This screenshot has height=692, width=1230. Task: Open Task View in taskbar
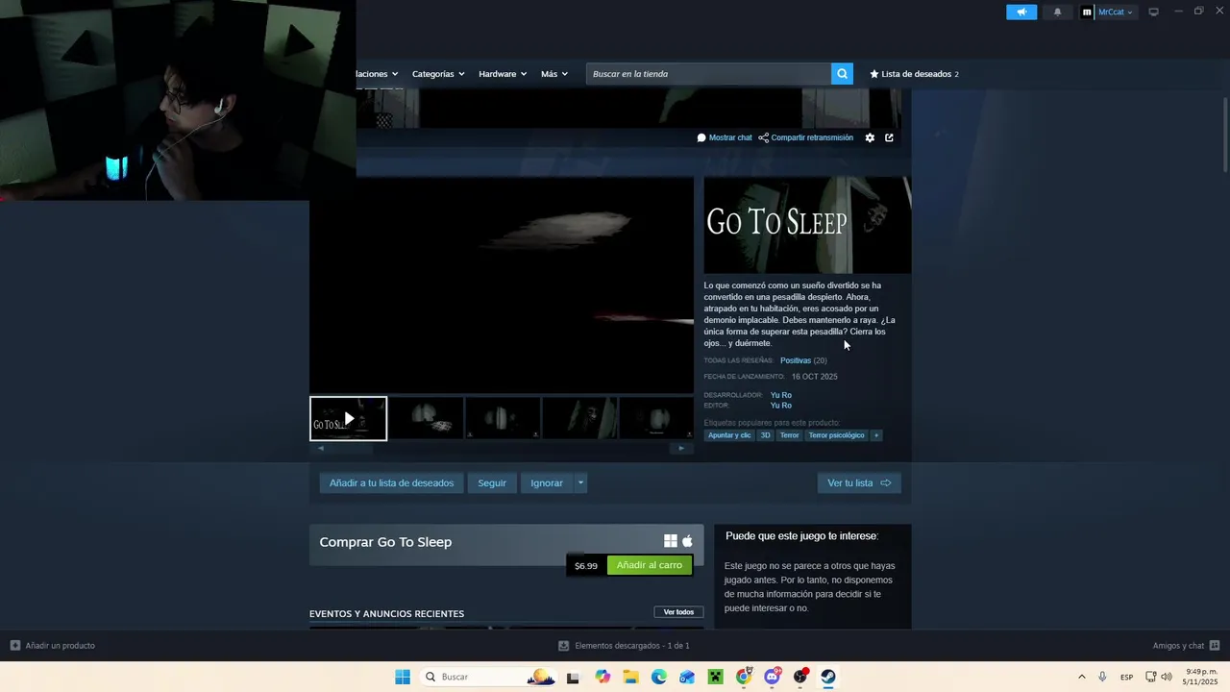click(x=573, y=677)
